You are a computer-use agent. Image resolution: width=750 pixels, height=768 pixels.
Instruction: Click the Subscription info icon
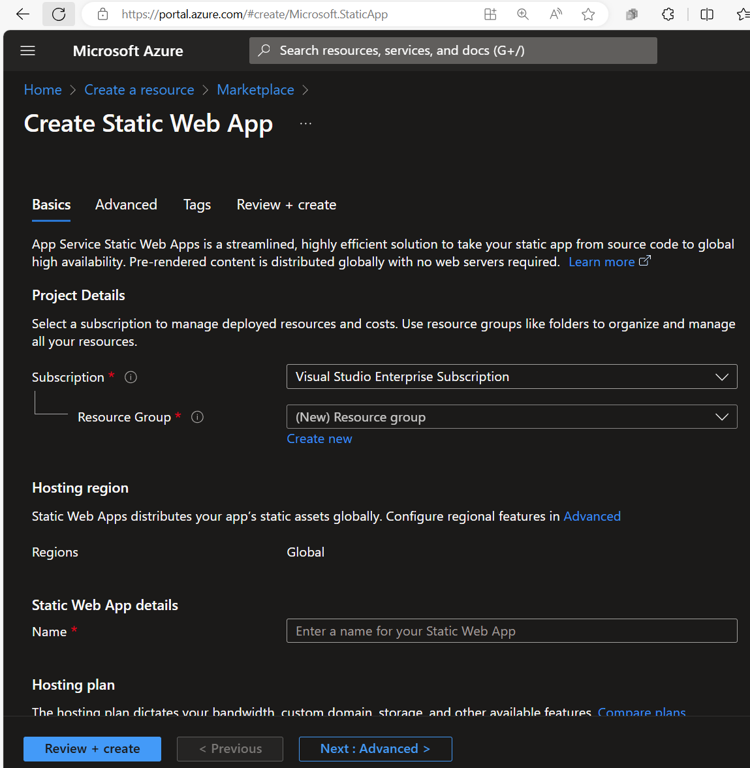(x=131, y=377)
